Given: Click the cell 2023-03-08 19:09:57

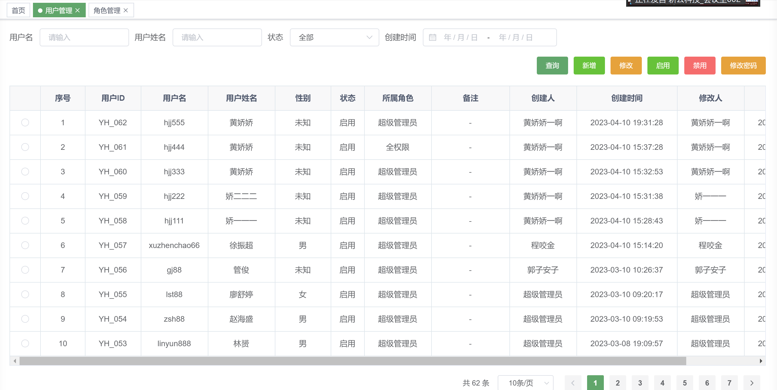Looking at the screenshot, I should pyautogui.click(x=626, y=343).
